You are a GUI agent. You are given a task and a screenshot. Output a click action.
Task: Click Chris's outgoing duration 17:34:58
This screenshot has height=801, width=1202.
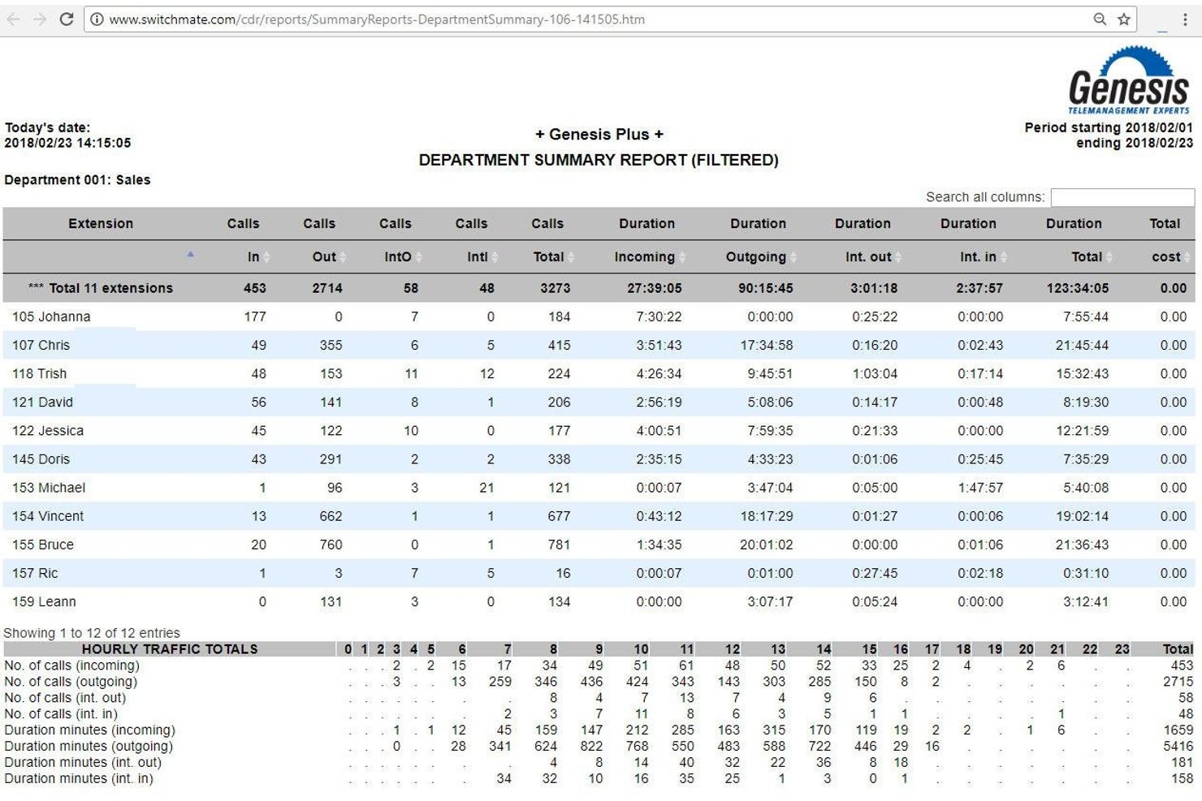pyautogui.click(x=767, y=345)
